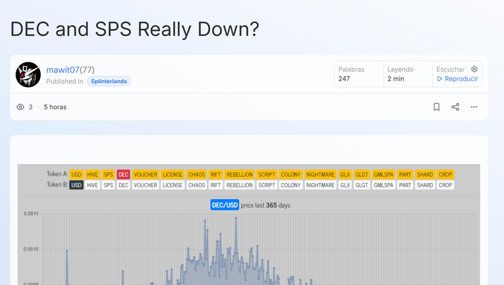Select HIVE in Token A row
Viewport: 504px width, 285px height.
pos(93,174)
